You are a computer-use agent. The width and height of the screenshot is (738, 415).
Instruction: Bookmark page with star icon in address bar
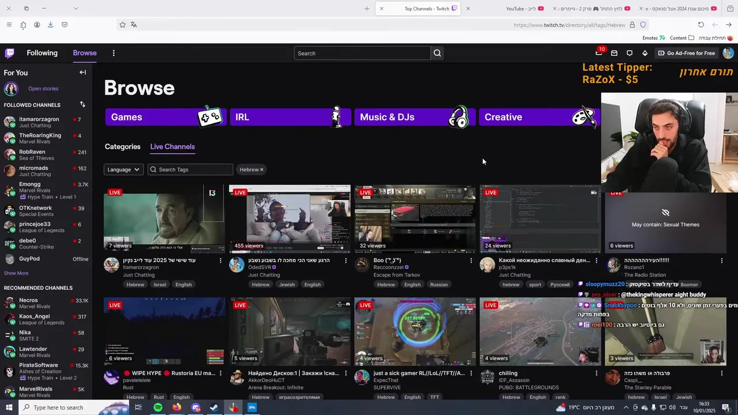(x=122, y=25)
